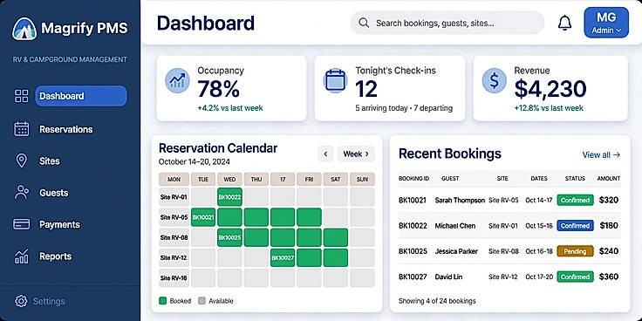Click the TUE column header
This screenshot has width=642, height=321.
[x=203, y=180]
